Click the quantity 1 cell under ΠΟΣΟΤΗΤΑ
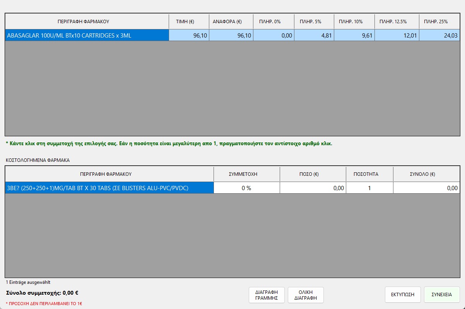This screenshot has width=465, height=309. coord(370,188)
